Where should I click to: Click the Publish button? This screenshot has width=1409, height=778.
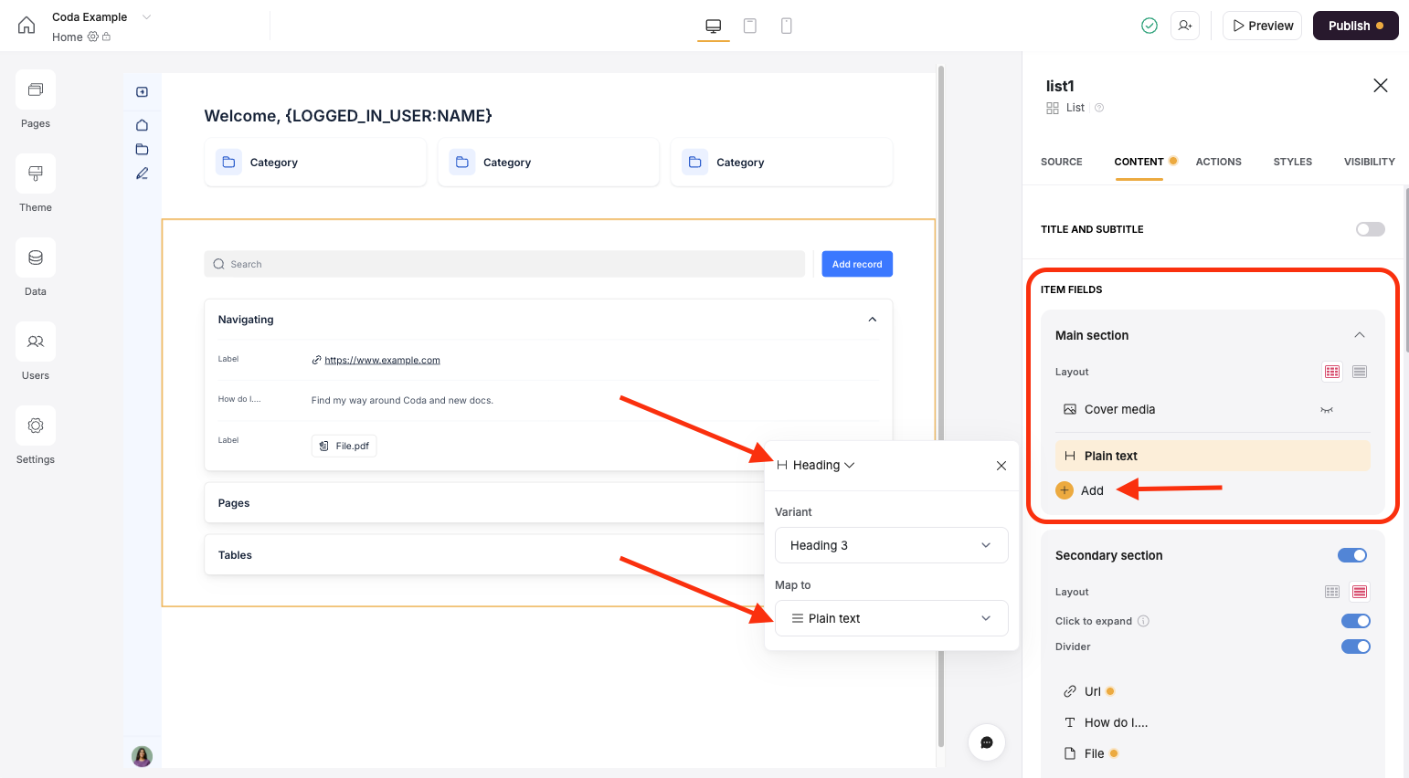(1356, 26)
